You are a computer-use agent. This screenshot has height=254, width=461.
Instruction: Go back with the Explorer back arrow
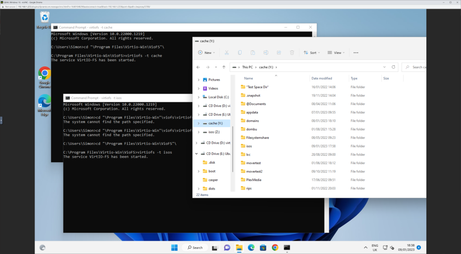point(198,67)
